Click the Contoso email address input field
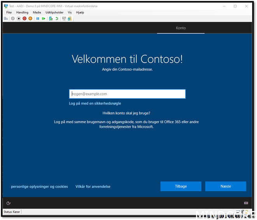This screenshot has height=220, width=257. 127,94
